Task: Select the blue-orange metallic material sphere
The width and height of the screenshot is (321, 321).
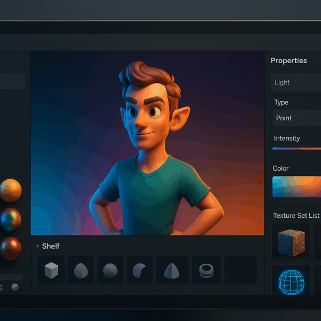Action: 10,219
